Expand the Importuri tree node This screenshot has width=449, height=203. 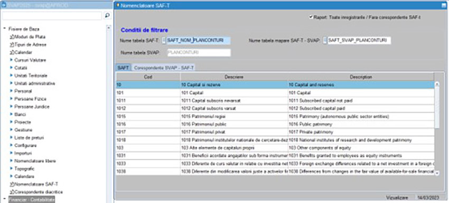point(12,153)
